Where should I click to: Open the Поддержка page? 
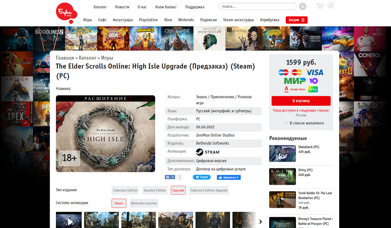195,7
